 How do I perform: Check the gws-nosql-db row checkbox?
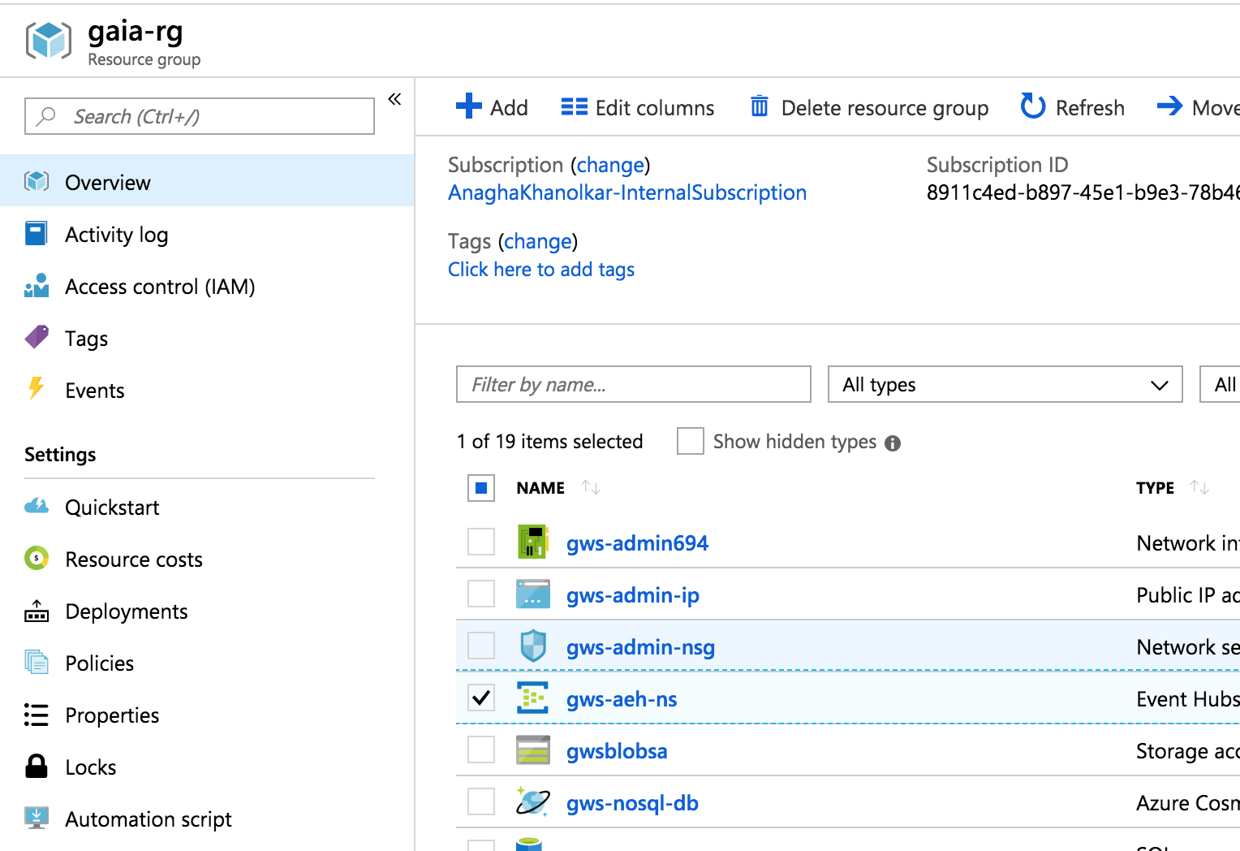(481, 801)
